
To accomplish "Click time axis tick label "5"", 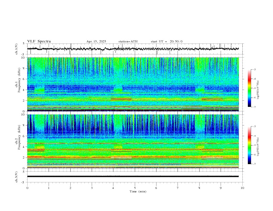I will click(135, 188).
